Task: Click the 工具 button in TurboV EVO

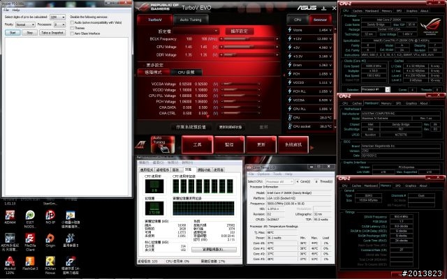Action: [x=197, y=144]
